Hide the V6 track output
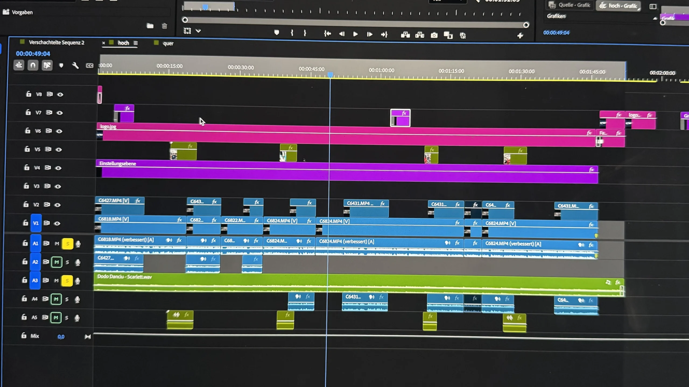Viewport: 689px width, 387px height. tap(59, 131)
